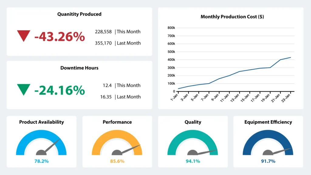This screenshot has height=175, width=311.
Task: Click the 91.7% gauge reading
Action: click(x=268, y=161)
